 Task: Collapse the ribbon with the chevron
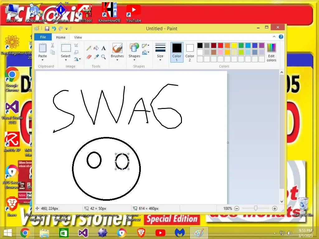pos(274,37)
